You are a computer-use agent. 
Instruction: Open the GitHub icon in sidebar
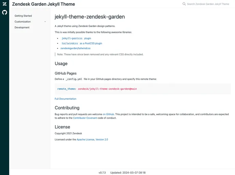click(x=4, y=12)
